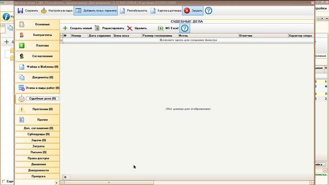Image resolution: width=329 pixels, height=185 pixels.
Task: Switch to Платежи tab
Action: (x=38, y=46)
